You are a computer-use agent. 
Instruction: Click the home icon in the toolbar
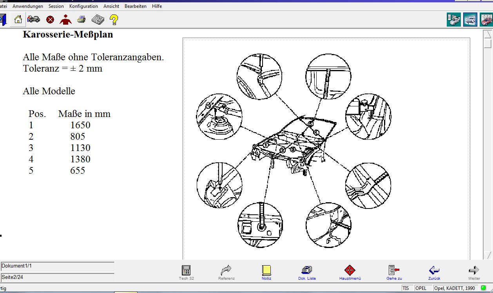pos(18,20)
